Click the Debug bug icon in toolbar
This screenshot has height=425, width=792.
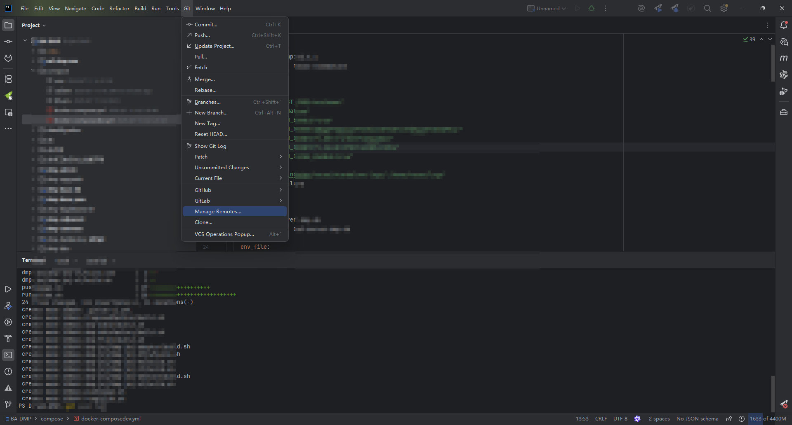[592, 8]
